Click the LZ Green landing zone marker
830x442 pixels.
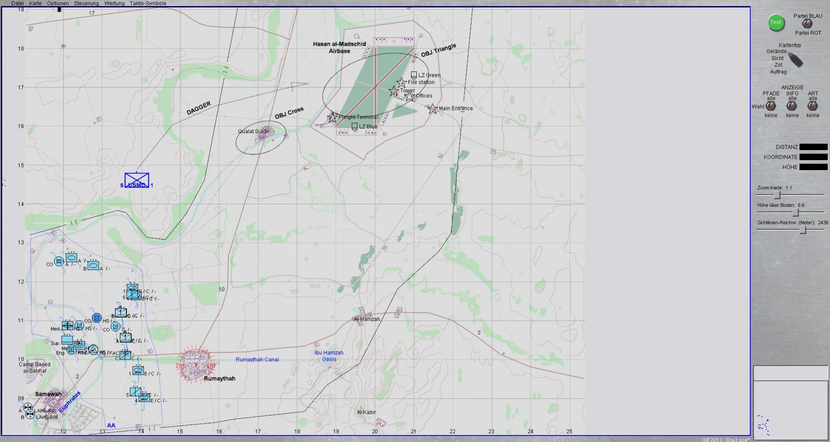(x=414, y=75)
